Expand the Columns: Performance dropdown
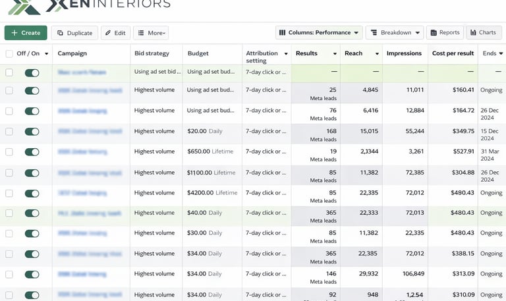The width and height of the screenshot is (506, 301). pos(356,32)
